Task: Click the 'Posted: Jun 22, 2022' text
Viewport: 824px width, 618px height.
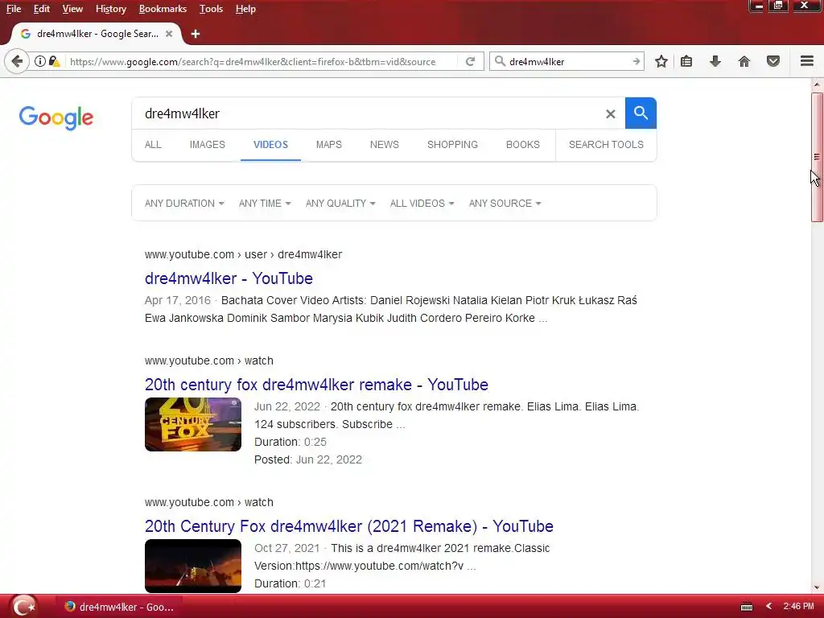Action: (x=308, y=459)
